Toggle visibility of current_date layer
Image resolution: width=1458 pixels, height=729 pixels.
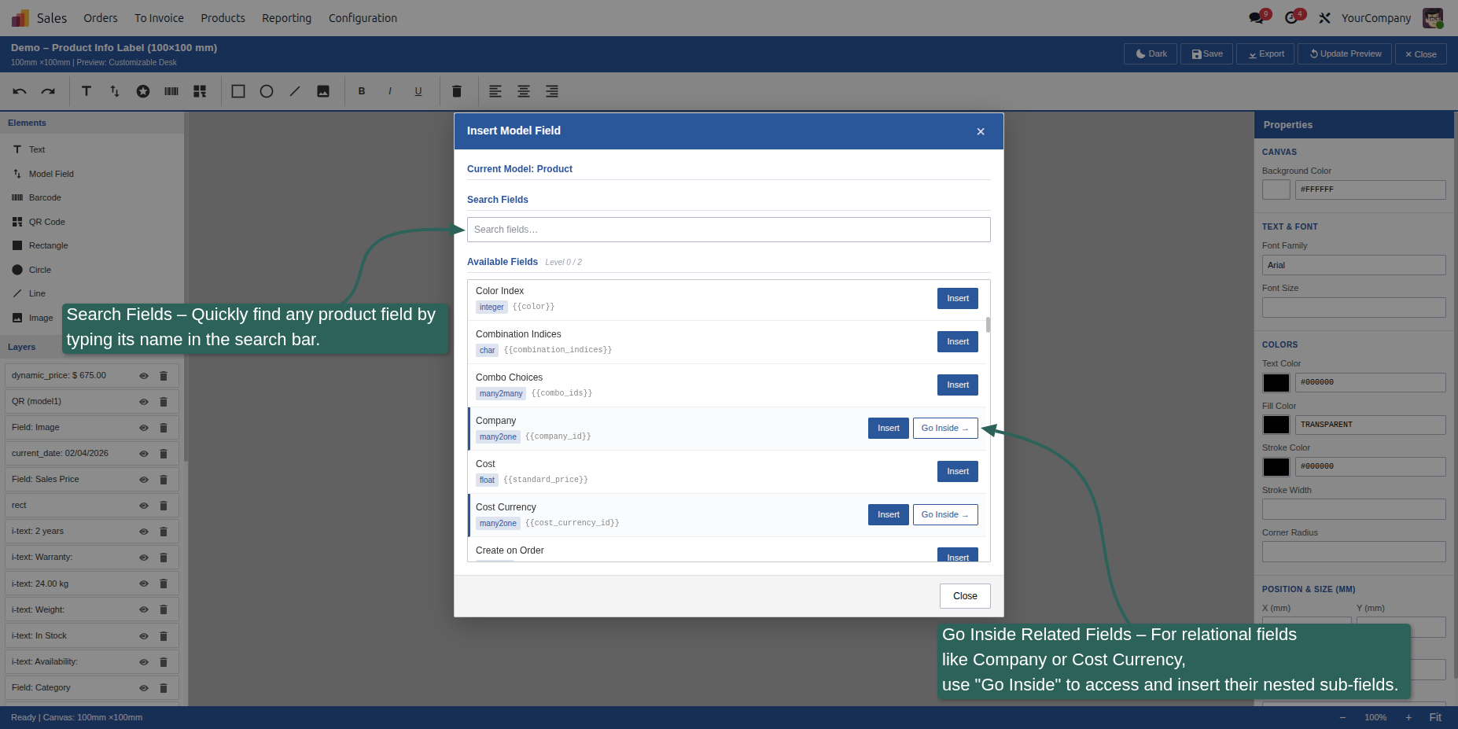[144, 454]
